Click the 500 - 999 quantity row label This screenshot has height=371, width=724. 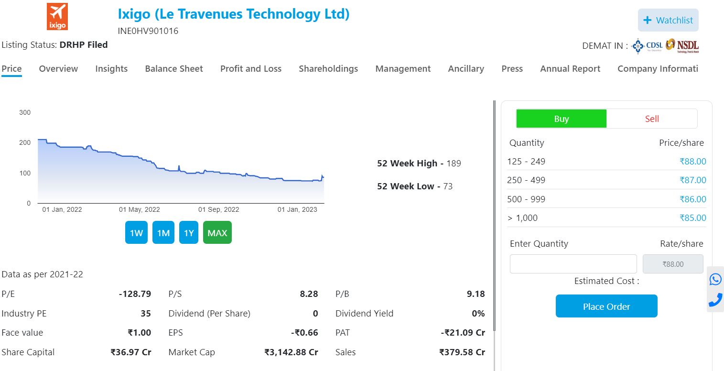click(x=526, y=199)
